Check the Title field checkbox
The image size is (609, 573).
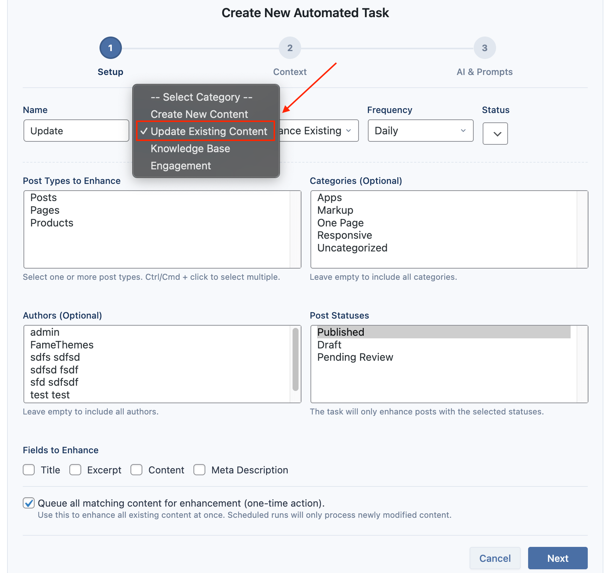click(x=29, y=470)
